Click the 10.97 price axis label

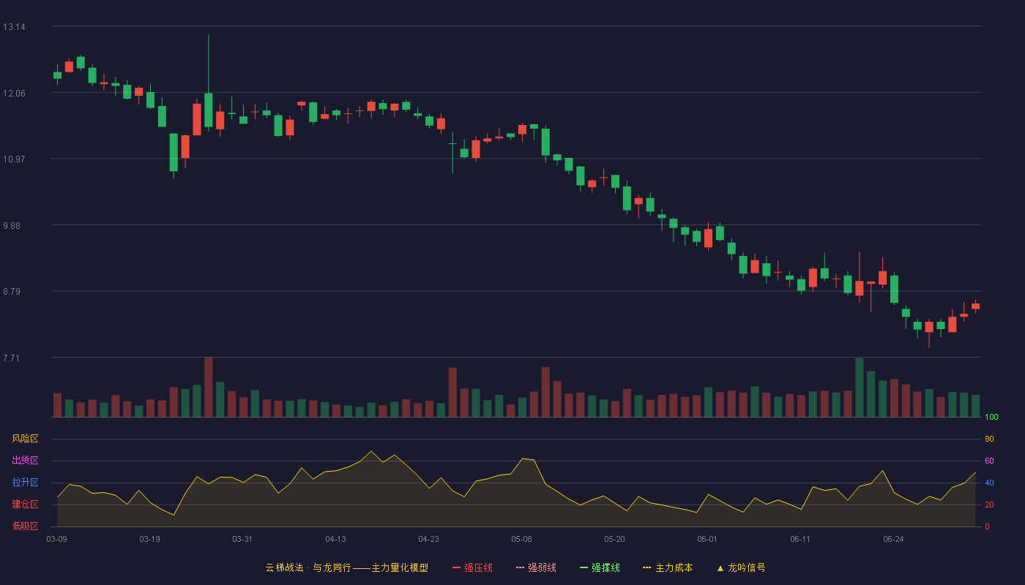[x=14, y=159]
